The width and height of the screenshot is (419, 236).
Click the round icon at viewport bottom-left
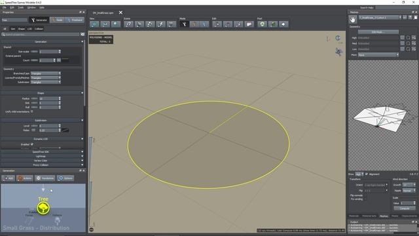click(92, 229)
